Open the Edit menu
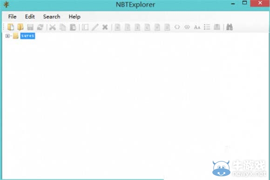Screen dimensions: 270x180 pyautogui.click(x=30, y=17)
